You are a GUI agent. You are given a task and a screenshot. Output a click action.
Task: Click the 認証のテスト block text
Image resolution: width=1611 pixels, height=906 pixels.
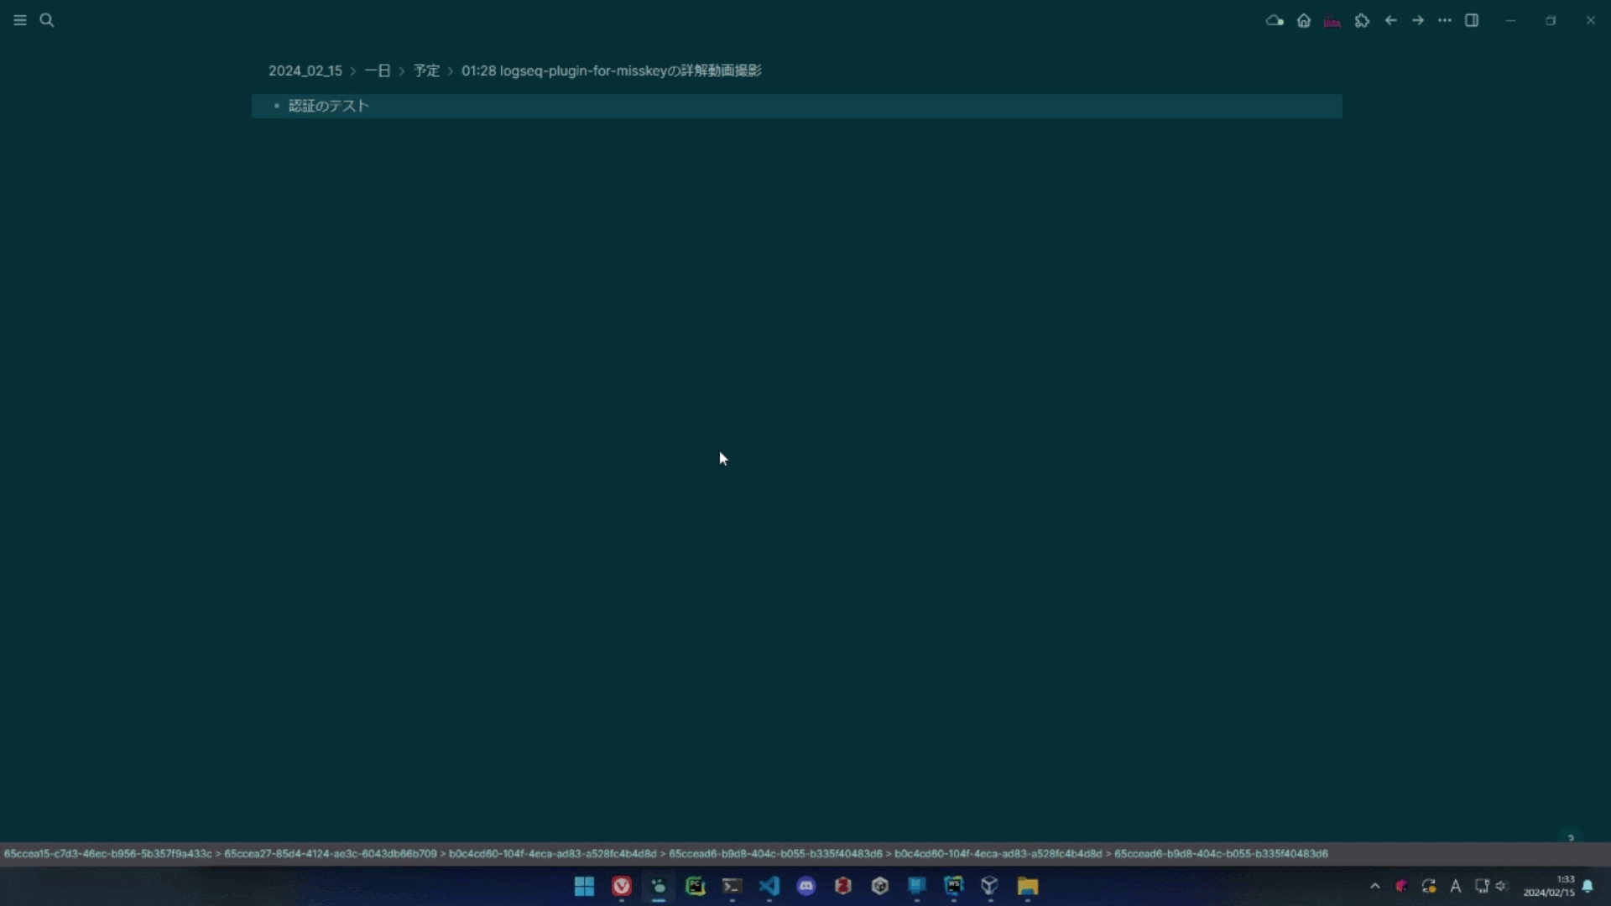click(329, 106)
